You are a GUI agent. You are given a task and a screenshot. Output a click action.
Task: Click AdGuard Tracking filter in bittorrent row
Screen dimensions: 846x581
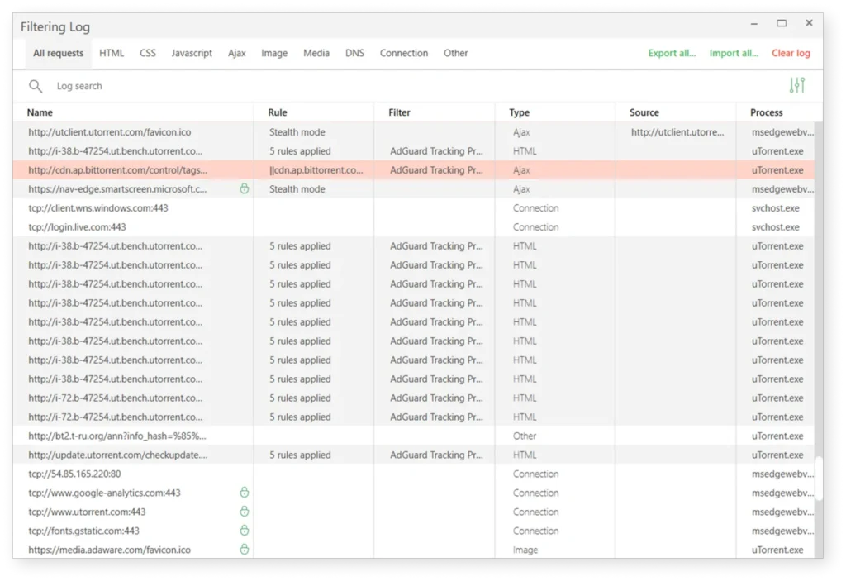tap(436, 169)
